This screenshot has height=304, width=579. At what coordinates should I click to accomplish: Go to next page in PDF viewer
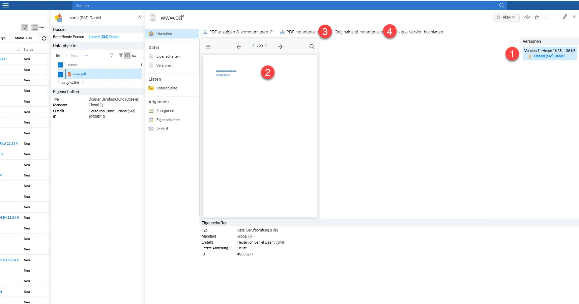[x=280, y=47]
